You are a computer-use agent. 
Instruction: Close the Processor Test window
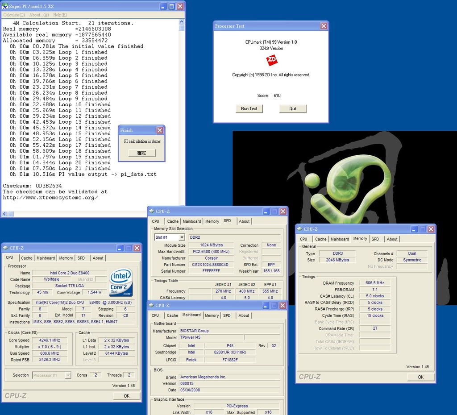click(324, 26)
